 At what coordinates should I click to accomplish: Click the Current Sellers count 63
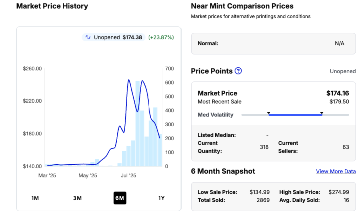pos(346,147)
